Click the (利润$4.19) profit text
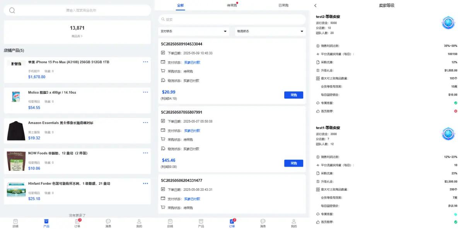Screen dimensions: 464x229 [x=169, y=99]
